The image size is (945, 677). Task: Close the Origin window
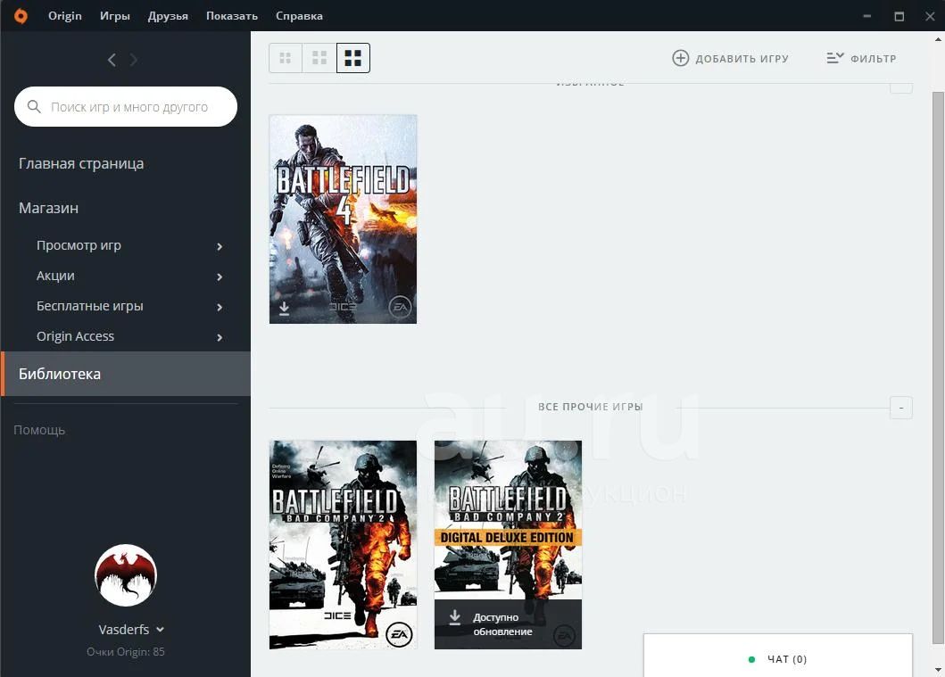click(x=930, y=16)
